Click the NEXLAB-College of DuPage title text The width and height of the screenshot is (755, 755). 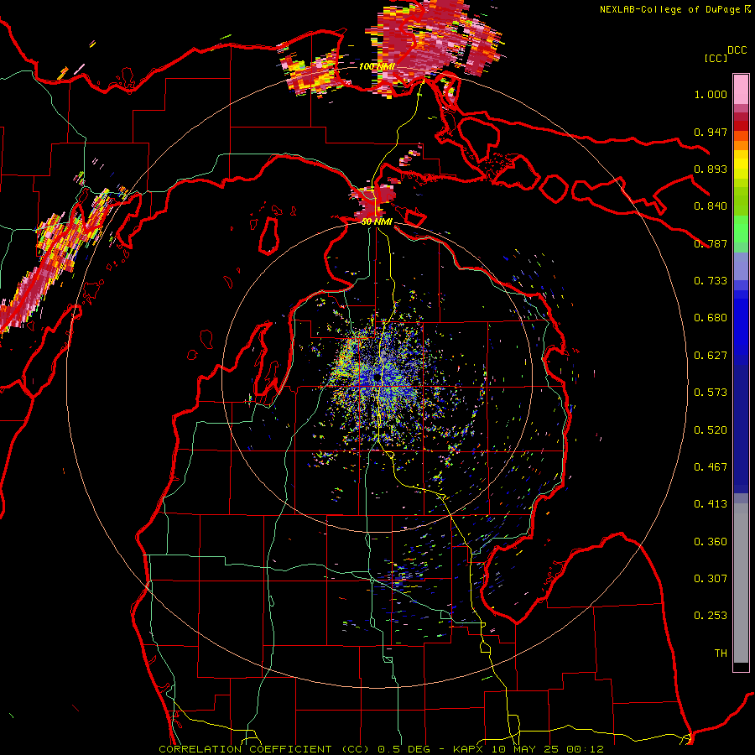[669, 9]
